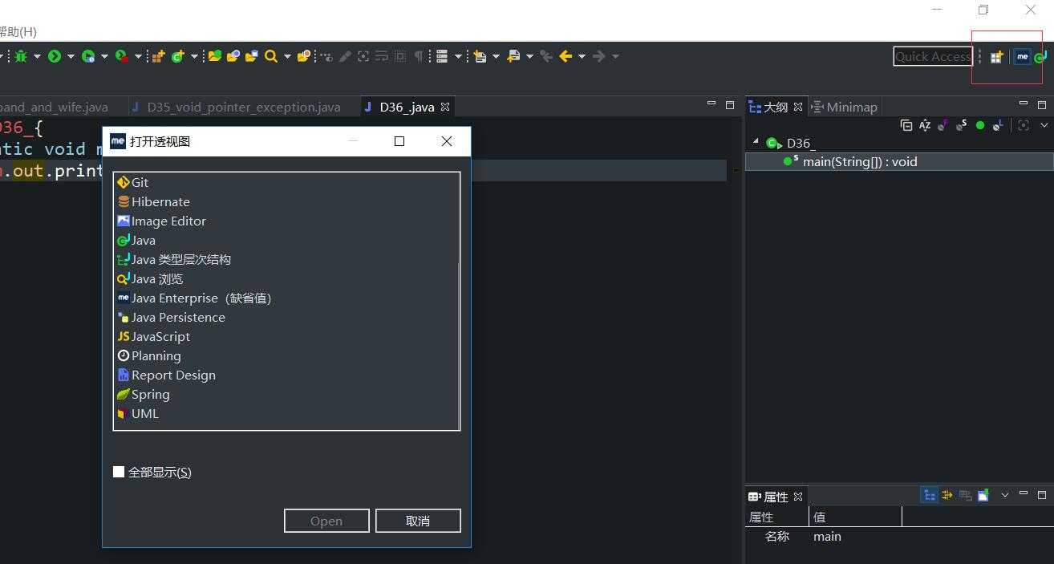Switch to the Minimap tab
Screen dimensions: 1054x564
coord(845,107)
